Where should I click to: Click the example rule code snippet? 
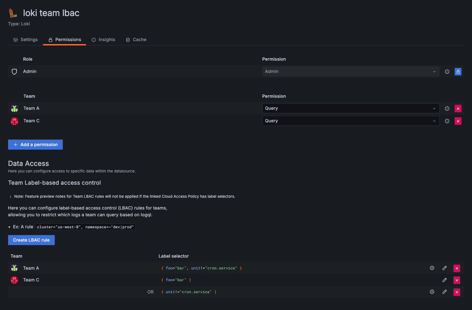click(x=85, y=227)
